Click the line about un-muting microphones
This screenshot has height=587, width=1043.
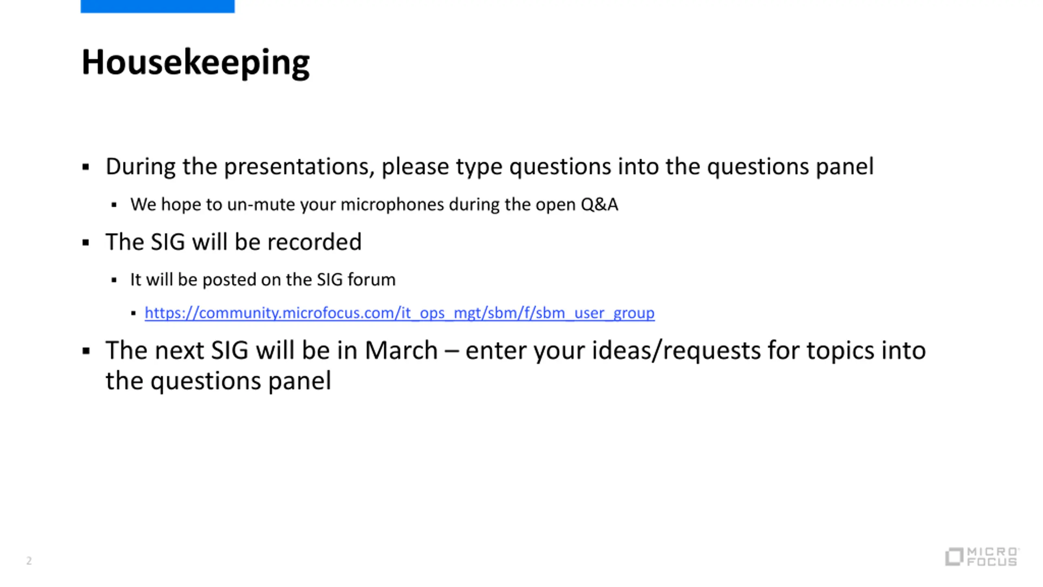point(374,205)
